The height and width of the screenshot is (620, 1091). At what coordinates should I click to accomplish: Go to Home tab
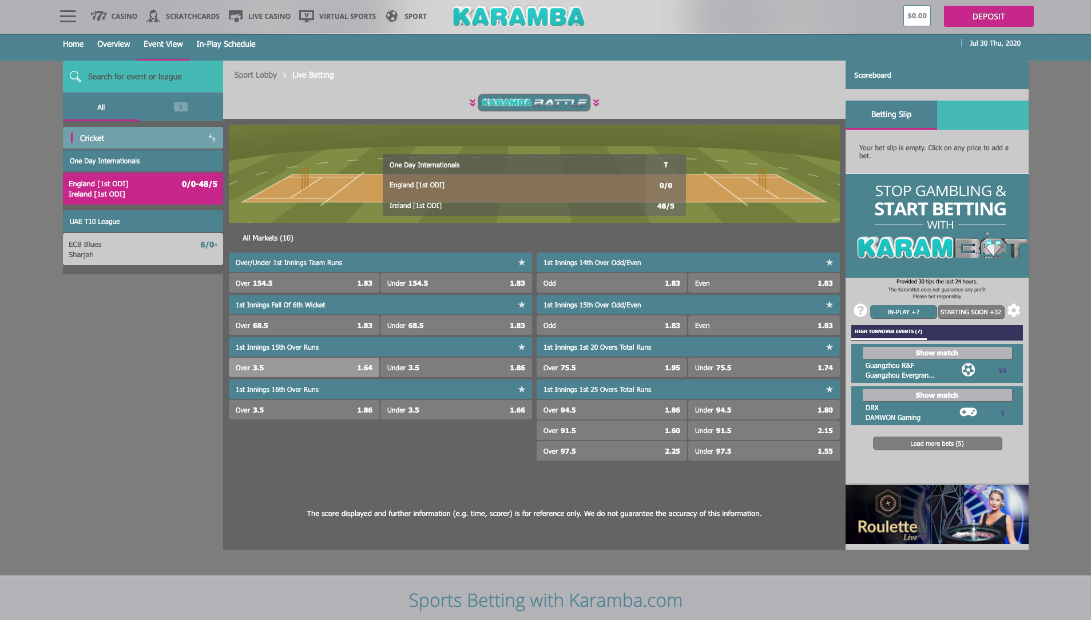pos(73,44)
